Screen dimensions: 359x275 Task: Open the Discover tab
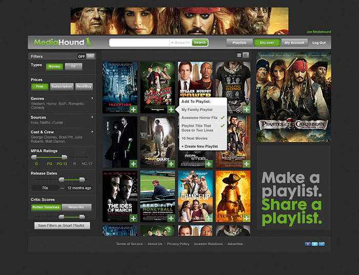click(x=267, y=43)
